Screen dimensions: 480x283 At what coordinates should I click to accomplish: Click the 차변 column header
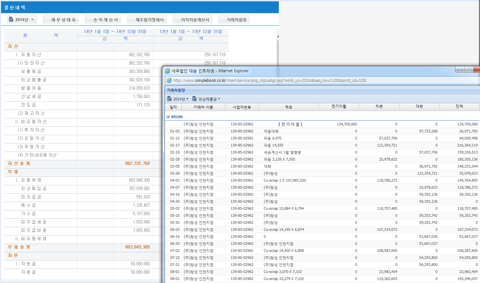pyautogui.click(x=379, y=106)
